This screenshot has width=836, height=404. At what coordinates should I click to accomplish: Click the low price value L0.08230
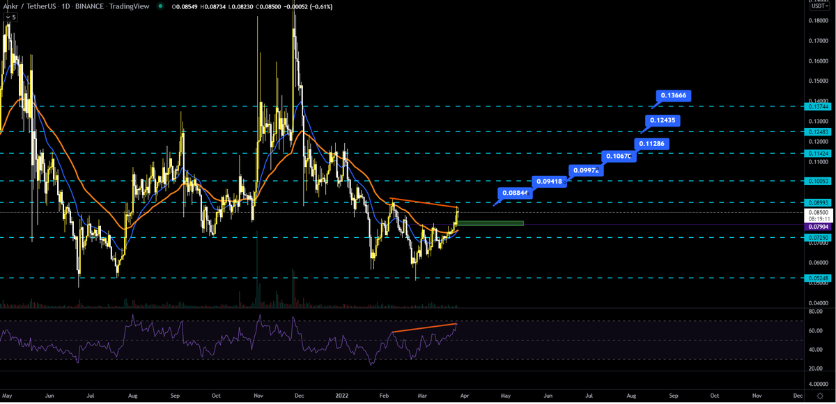[241, 6]
